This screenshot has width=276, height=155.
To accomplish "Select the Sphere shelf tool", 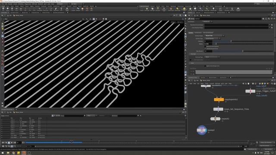I will coord(8,9).
